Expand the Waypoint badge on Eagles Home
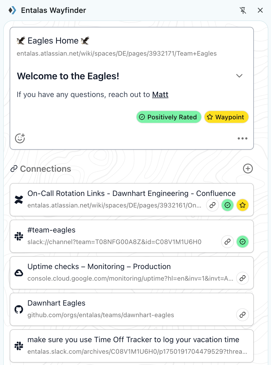The height and width of the screenshot is (365, 271). (226, 117)
